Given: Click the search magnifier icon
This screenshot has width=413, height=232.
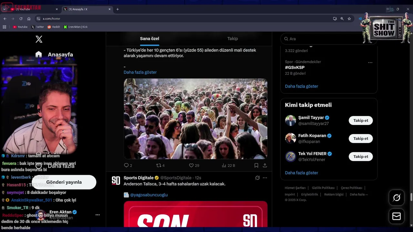Looking at the screenshot, I should coord(286,39).
